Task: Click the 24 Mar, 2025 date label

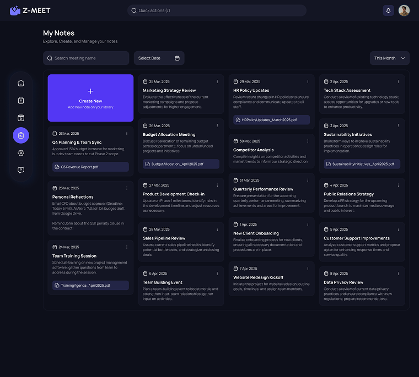Action: click(69, 247)
